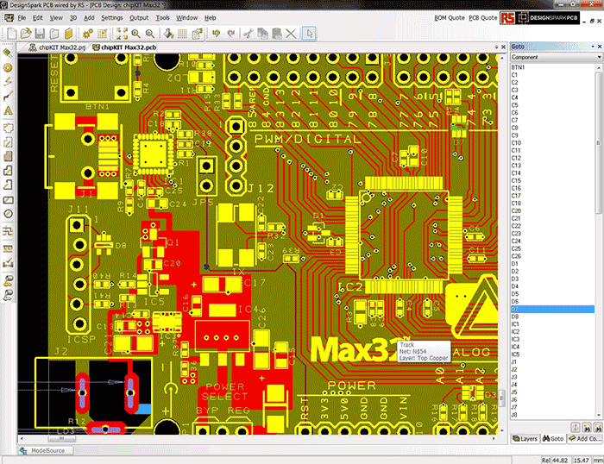Click the design rule check icon in sidebar
The image size is (604, 464).
(x=8, y=263)
